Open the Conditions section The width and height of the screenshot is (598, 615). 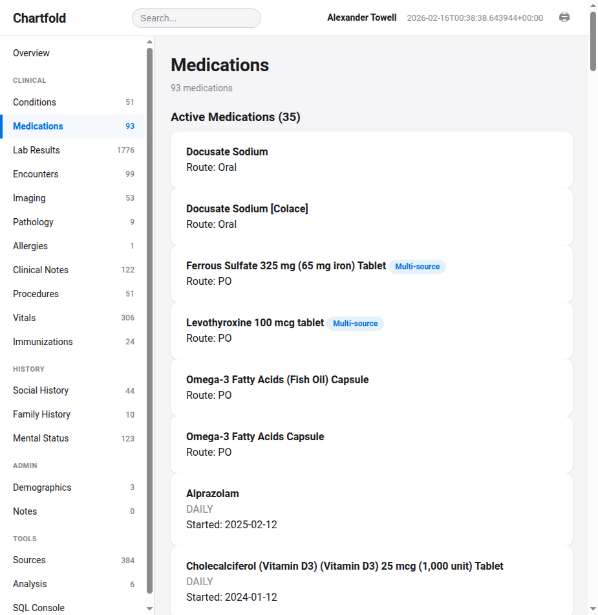[34, 102]
